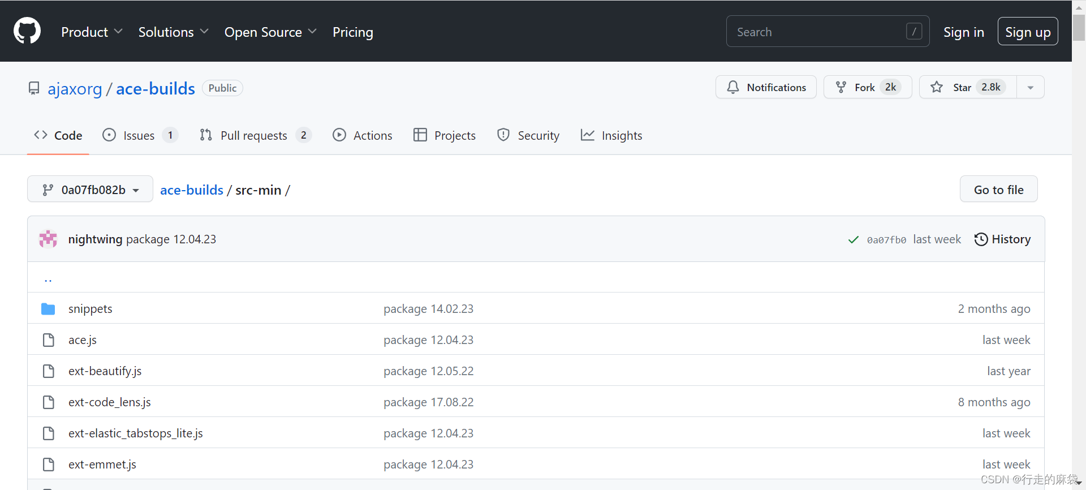Click the file icon for ext-emmet.js
This screenshot has height=490, width=1086.
(x=49, y=465)
